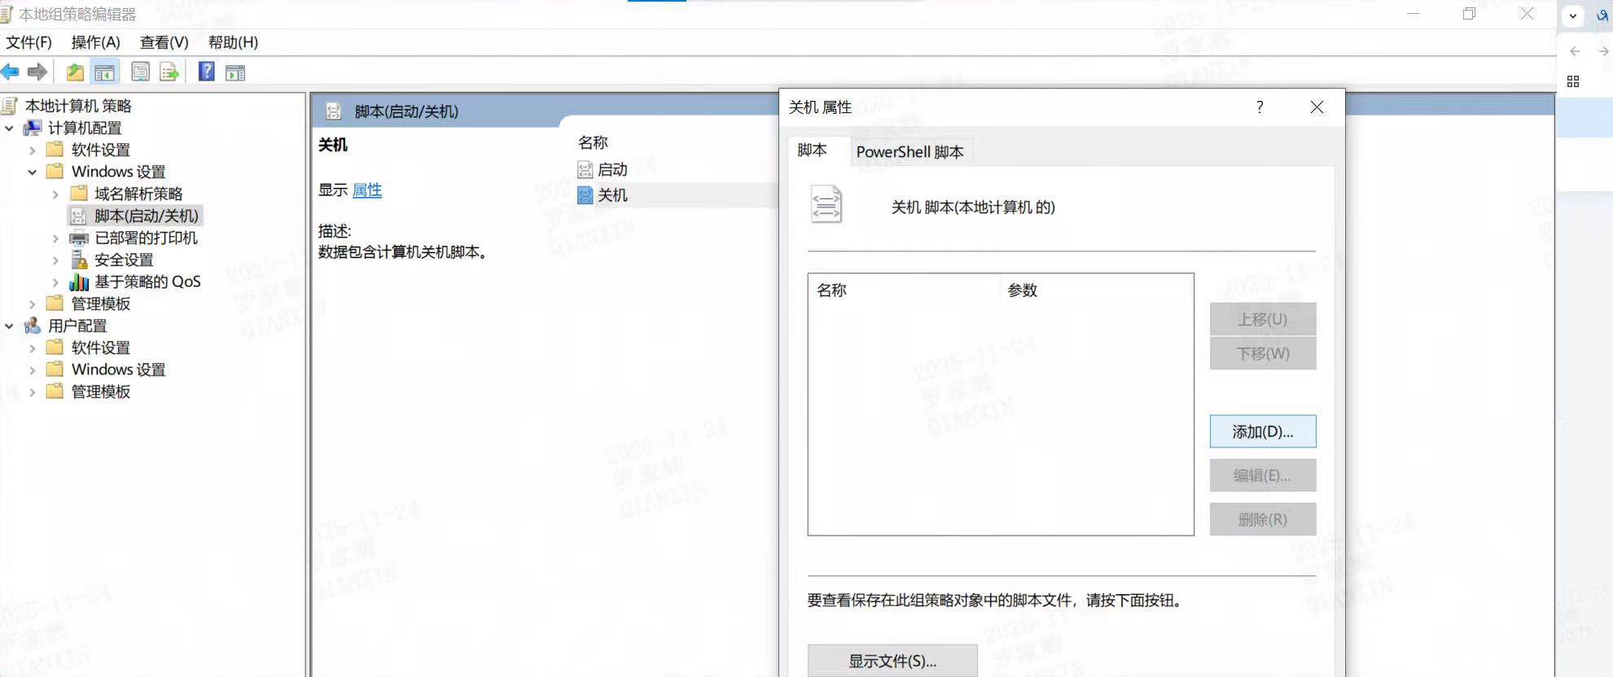
Task: Click the 参数 column header in script list
Action: [1096, 290]
